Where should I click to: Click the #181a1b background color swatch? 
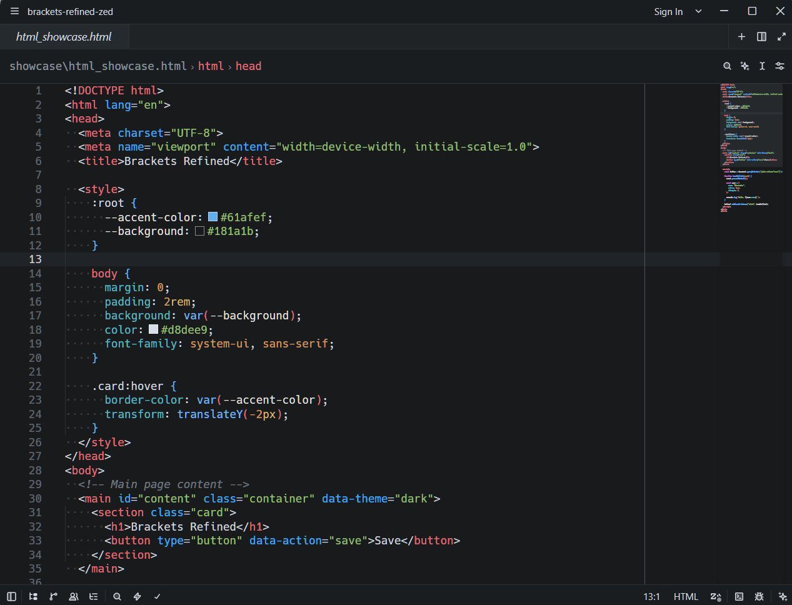coord(199,231)
